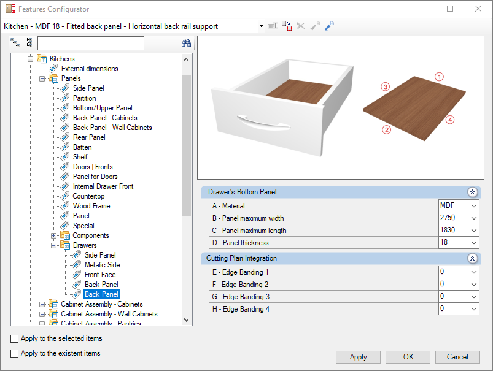
Task: Open the Edge Banding 1 dropdown
Action: (474, 272)
